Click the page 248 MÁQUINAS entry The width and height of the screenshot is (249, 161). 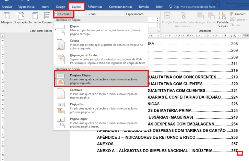tap(193, 117)
